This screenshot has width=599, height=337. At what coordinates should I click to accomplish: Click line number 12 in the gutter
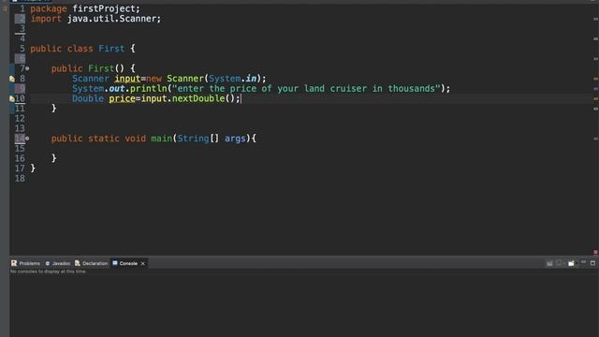coord(20,119)
